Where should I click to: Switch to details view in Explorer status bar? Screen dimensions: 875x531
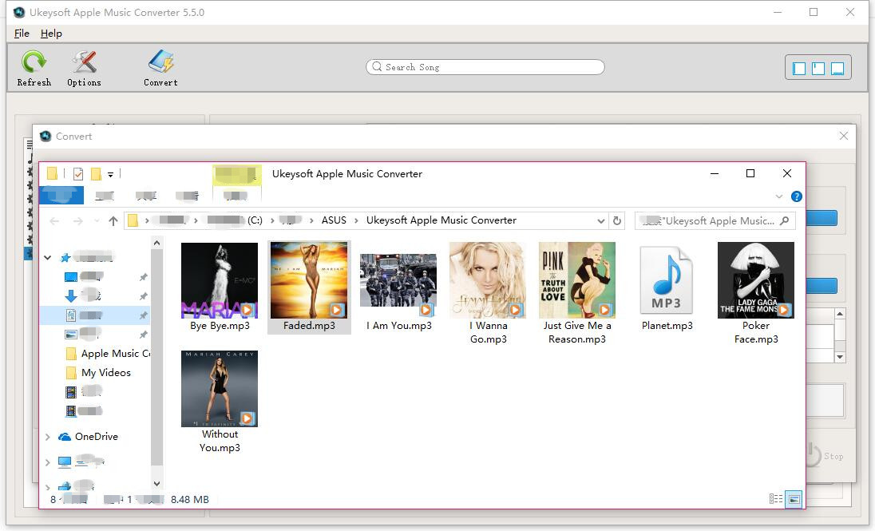[x=775, y=499]
